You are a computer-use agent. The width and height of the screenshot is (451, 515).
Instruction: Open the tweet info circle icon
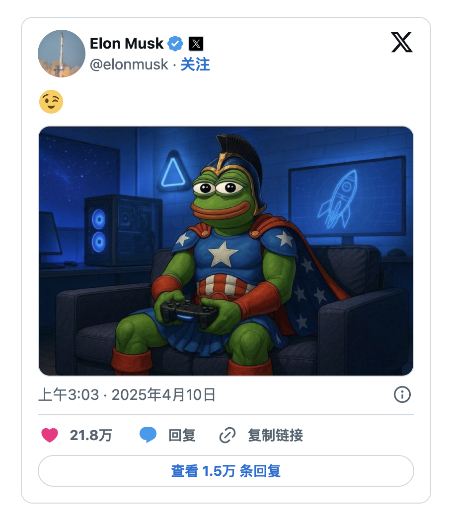pyautogui.click(x=402, y=395)
